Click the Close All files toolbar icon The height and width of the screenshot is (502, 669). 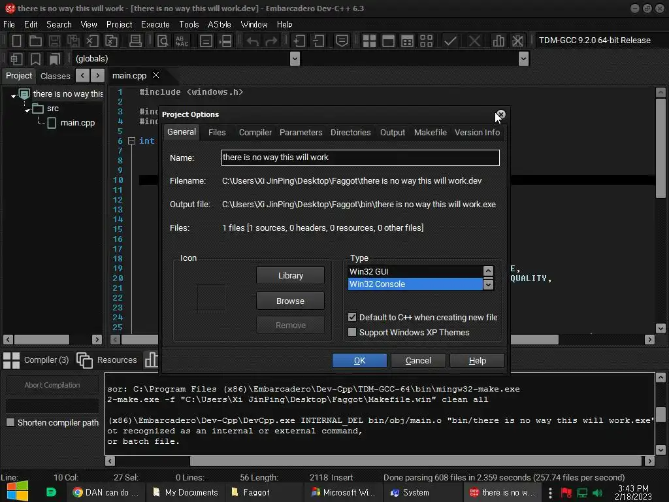coord(111,41)
